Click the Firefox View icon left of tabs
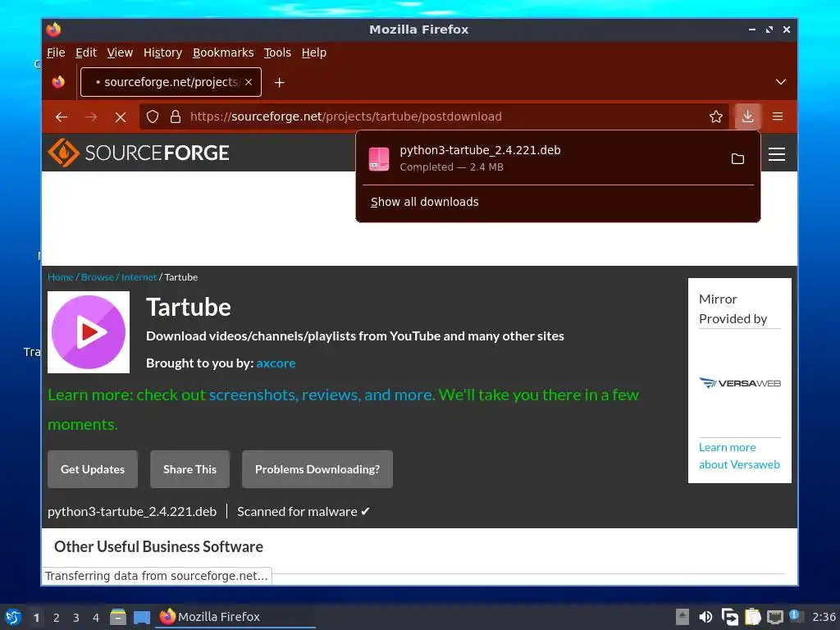 [58, 82]
